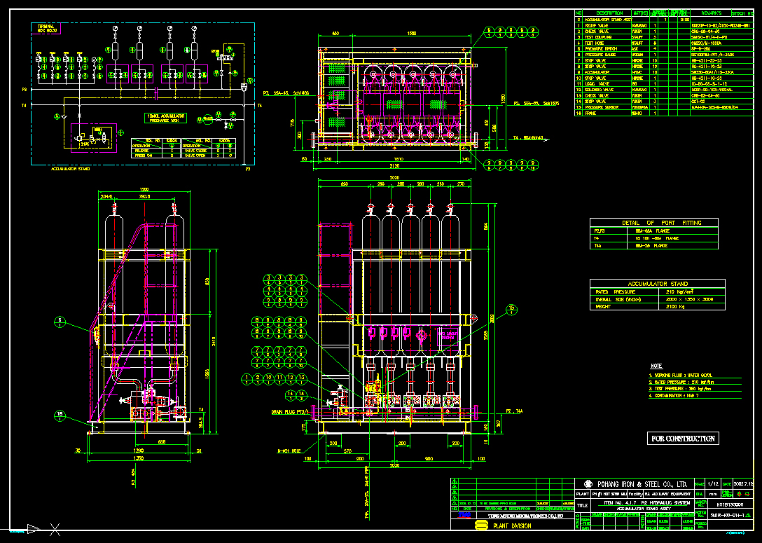Screen dimensions: 762x543
Task: Click the FOR CONSTRUCTION stamp
Action: [x=683, y=439]
